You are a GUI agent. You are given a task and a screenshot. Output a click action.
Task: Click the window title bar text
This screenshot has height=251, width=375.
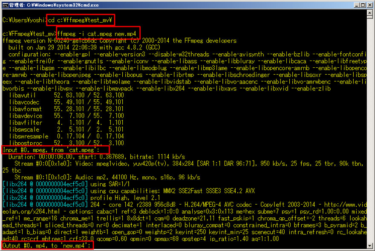(54, 5)
